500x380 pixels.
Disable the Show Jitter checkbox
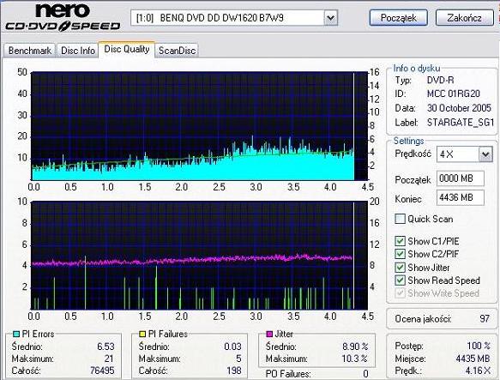(x=400, y=268)
